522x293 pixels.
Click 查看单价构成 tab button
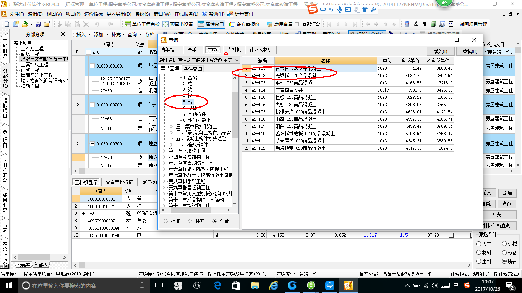[120, 182]
